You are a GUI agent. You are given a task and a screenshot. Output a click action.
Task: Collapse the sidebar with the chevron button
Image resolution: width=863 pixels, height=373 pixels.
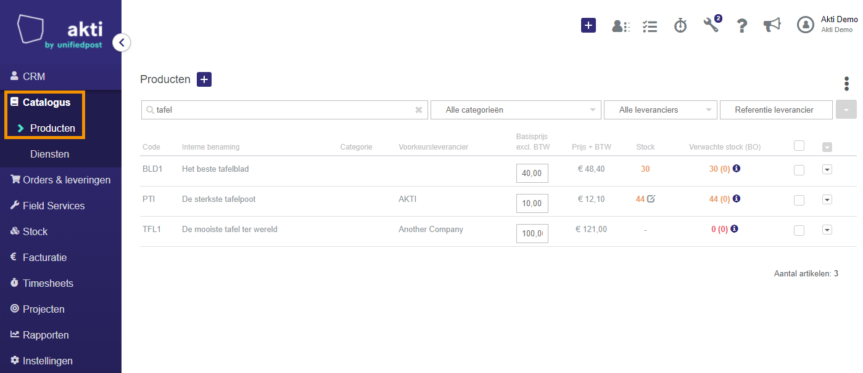click(122, 42)
